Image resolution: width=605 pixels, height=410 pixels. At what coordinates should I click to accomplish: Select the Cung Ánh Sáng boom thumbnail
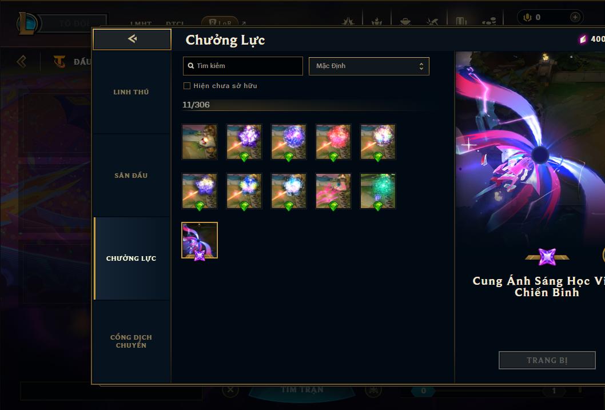200,240
